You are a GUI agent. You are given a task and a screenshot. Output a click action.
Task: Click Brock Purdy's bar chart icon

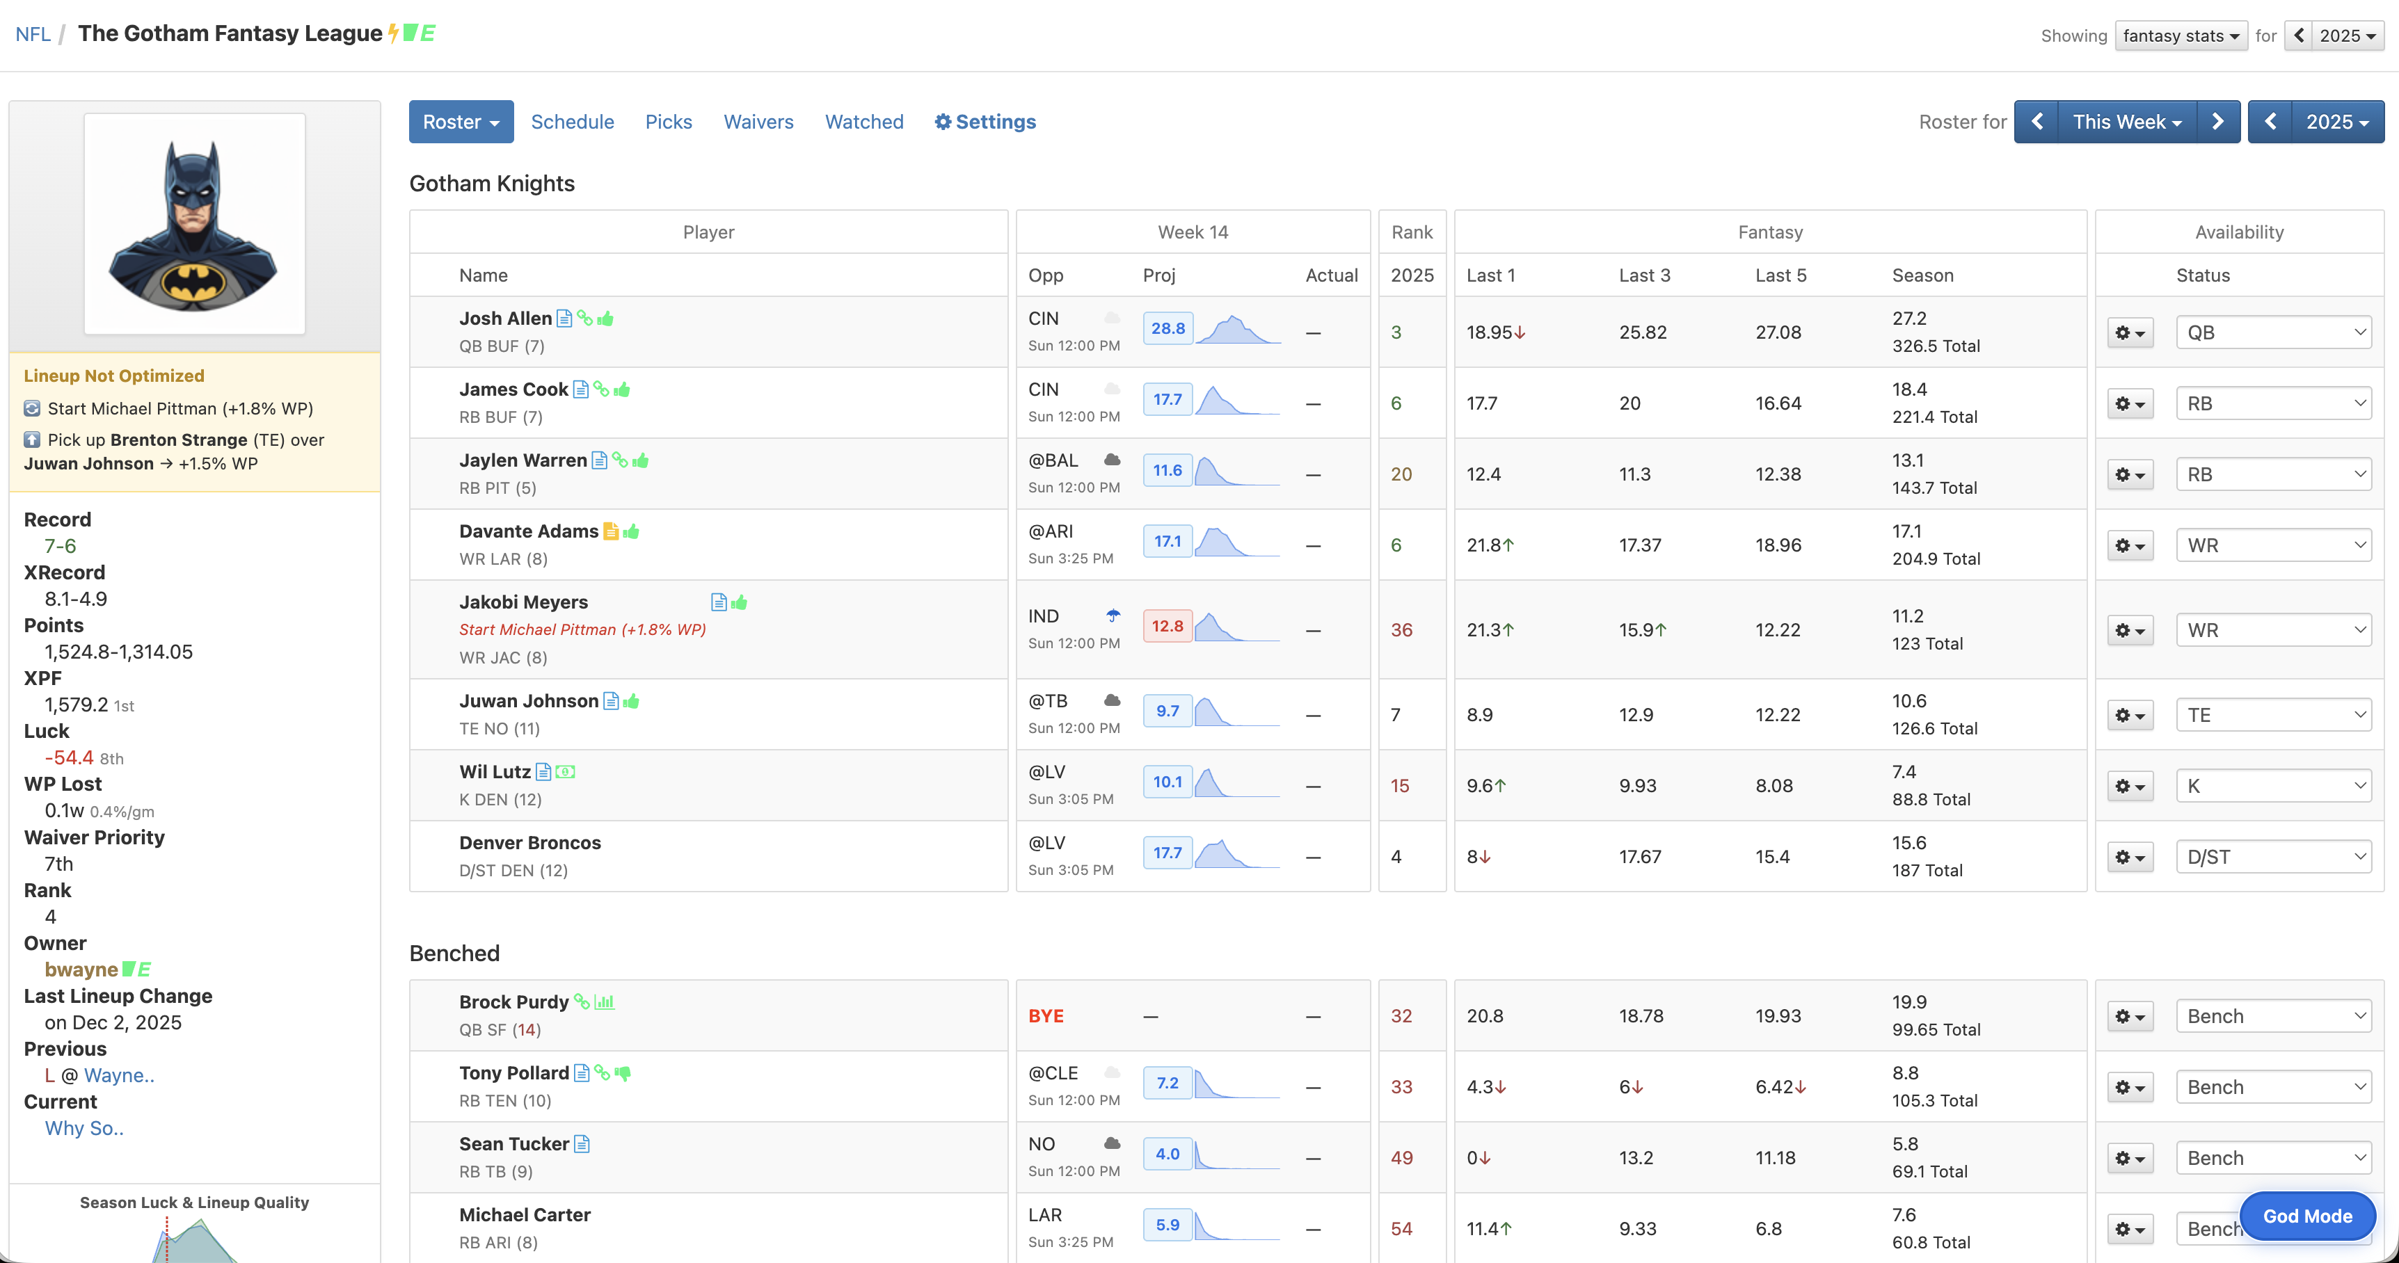(x=605, y=1002)
